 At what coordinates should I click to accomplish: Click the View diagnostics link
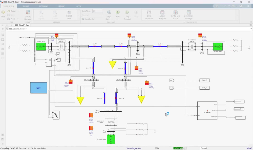tap(134, 148)
